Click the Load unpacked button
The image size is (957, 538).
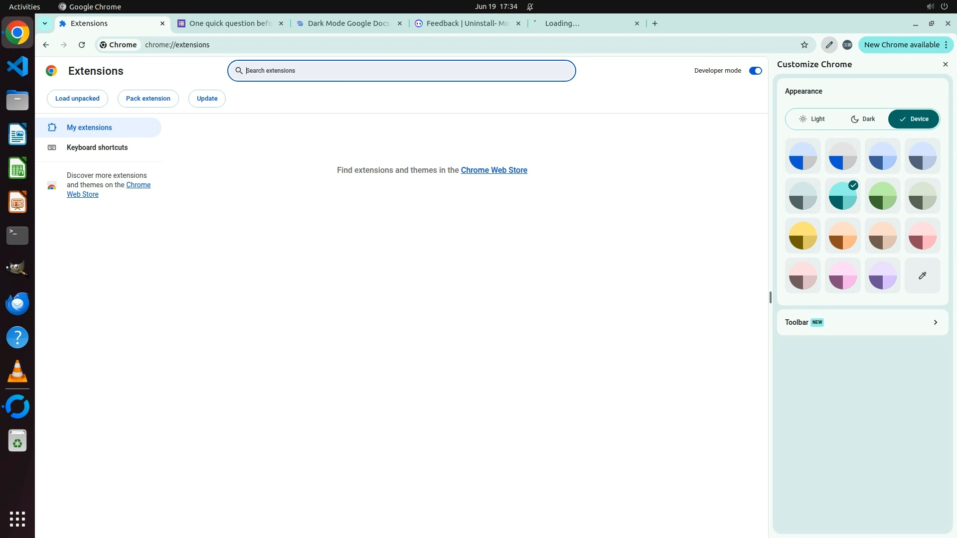point(77,99)
